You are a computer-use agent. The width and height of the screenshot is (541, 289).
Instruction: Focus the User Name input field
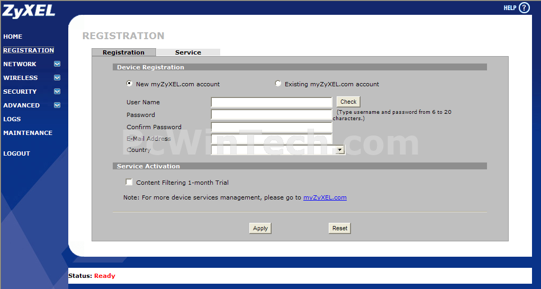point(272,102)
